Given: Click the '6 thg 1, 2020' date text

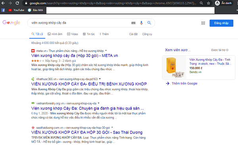Looking at the screenshot, I should click(x=39, y=113).
